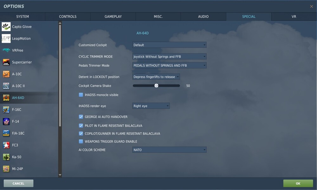The image size is (317, 190).
Task: Uncheck Copilot/Gunner in Flame Resistant Balaclava
Action: point(81,133)
